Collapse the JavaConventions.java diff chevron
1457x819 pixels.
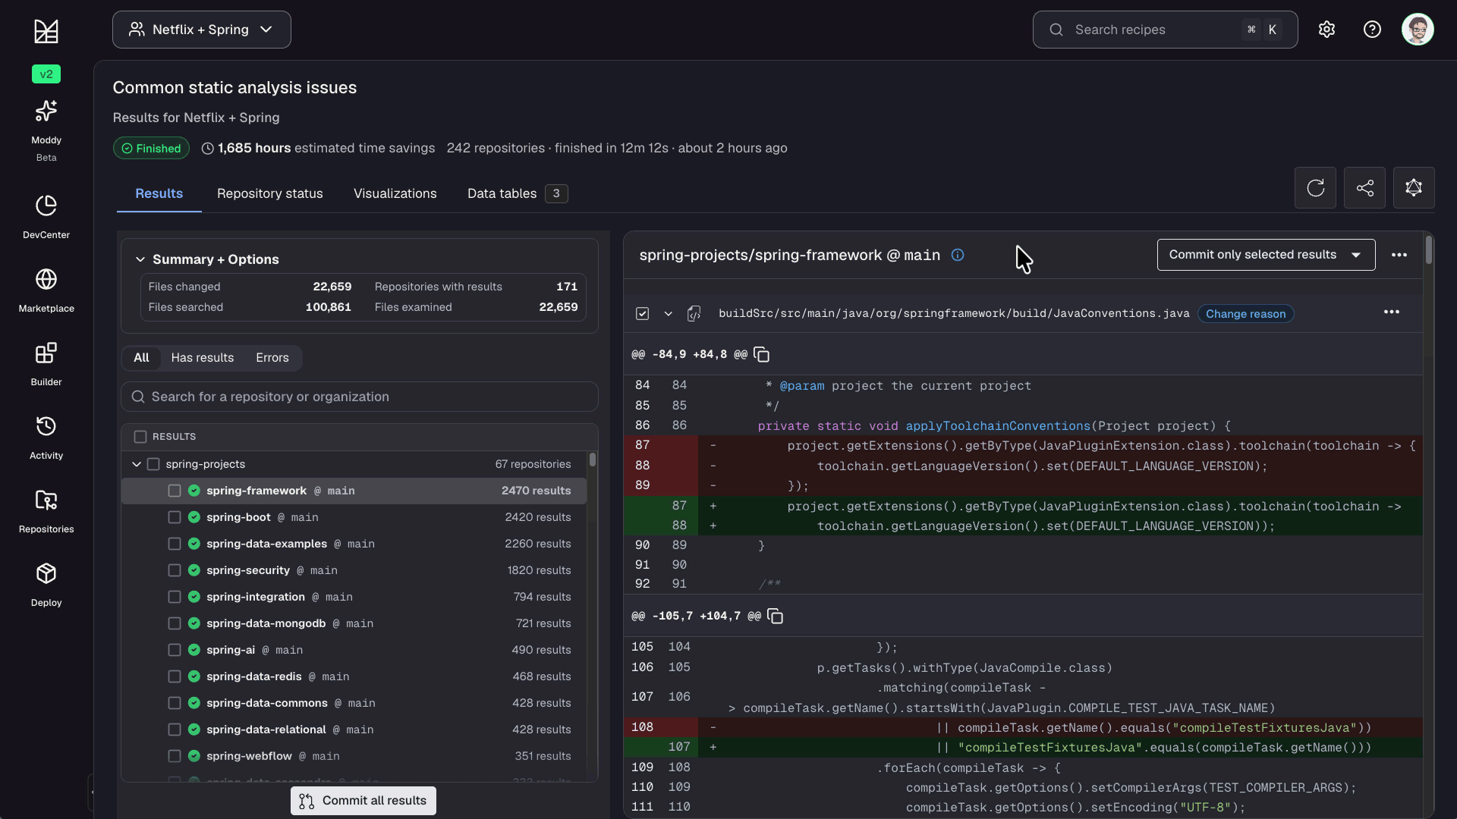point(668,313)
